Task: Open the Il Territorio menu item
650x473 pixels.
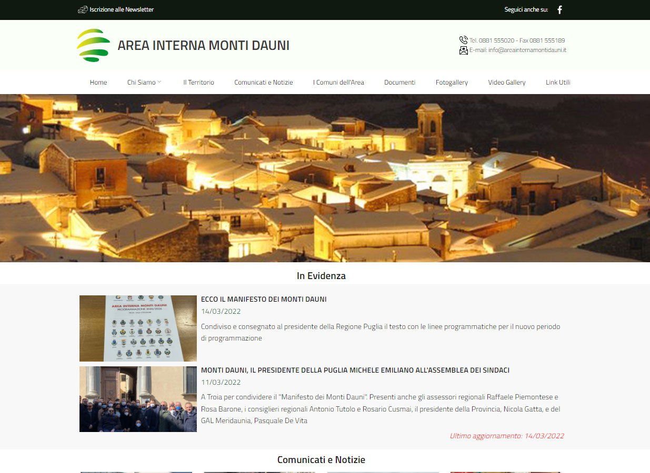Action: (x=198, y=83)
